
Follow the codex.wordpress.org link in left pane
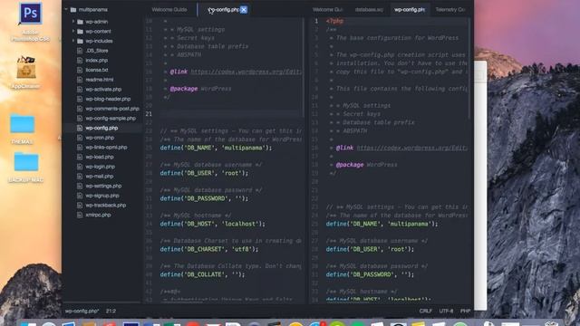coord(246,72)
